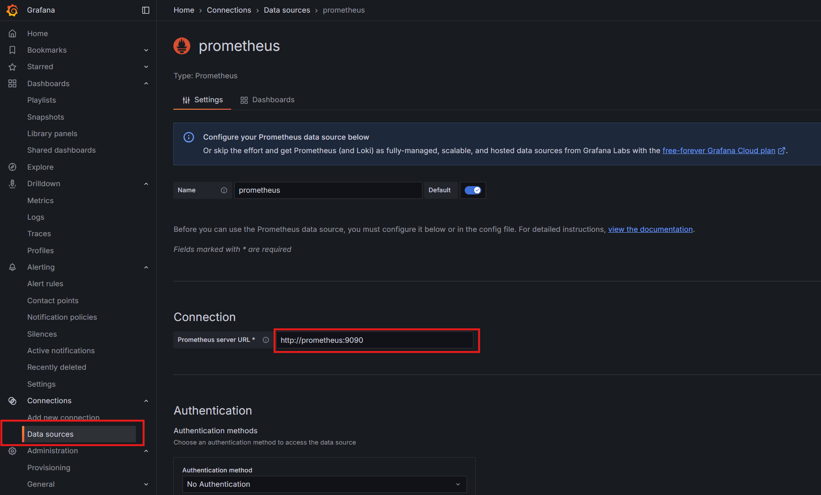Open Logs under Drilldown

36,217
